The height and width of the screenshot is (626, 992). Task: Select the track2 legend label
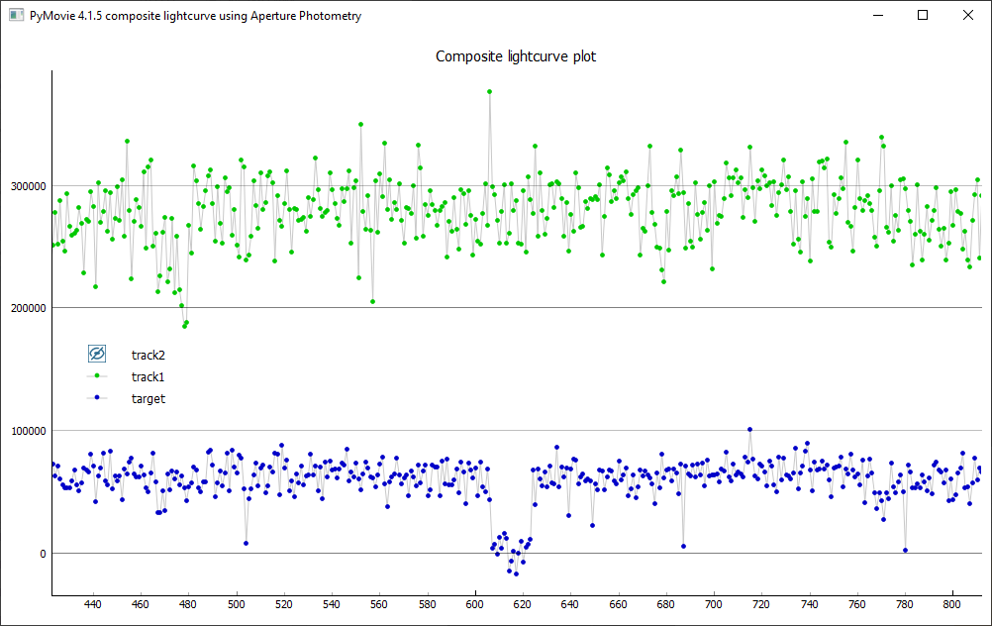(148, 355)
